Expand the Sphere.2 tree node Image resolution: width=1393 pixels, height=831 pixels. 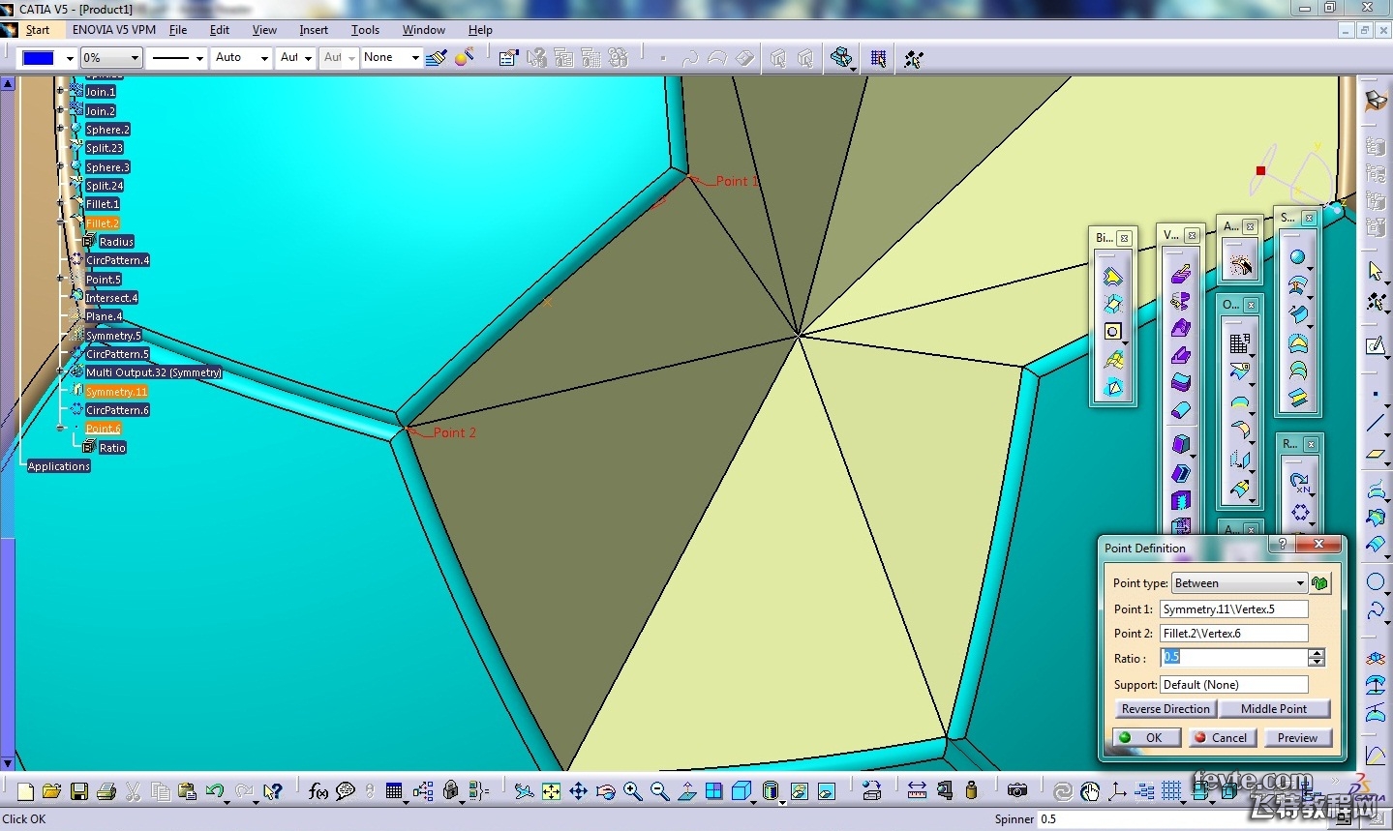pos(61,129)
